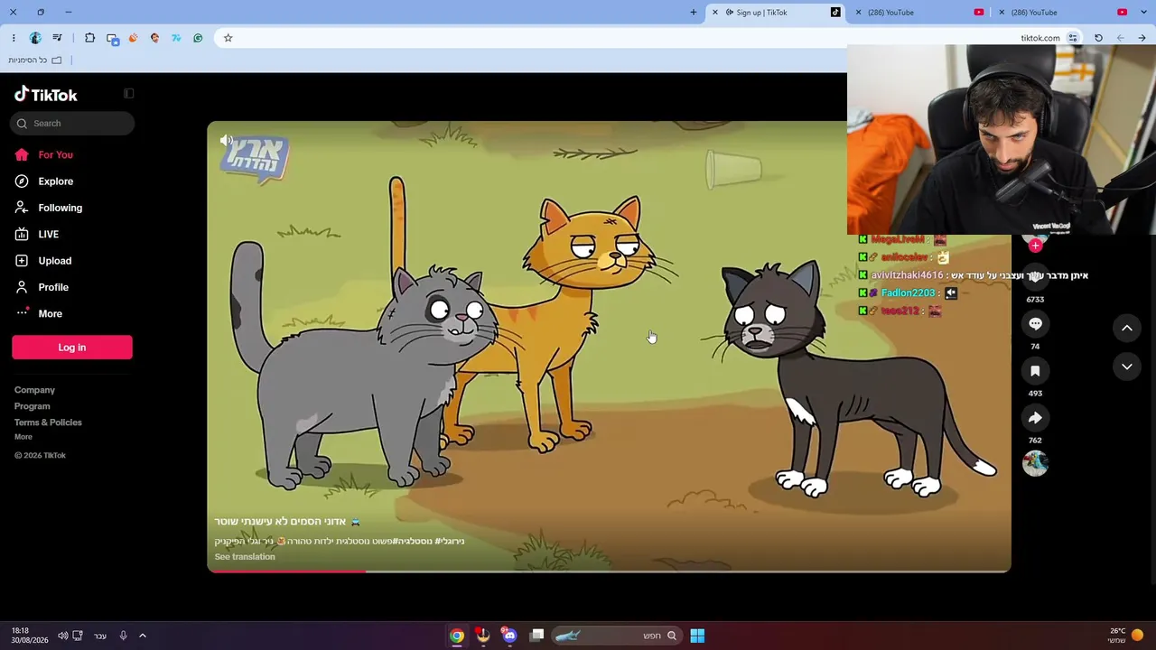Reload the TikTok page

[x=1098, y=38]
